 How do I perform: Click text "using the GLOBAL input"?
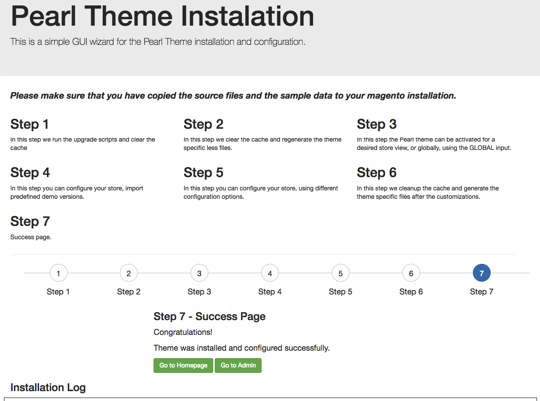point(477,148)
